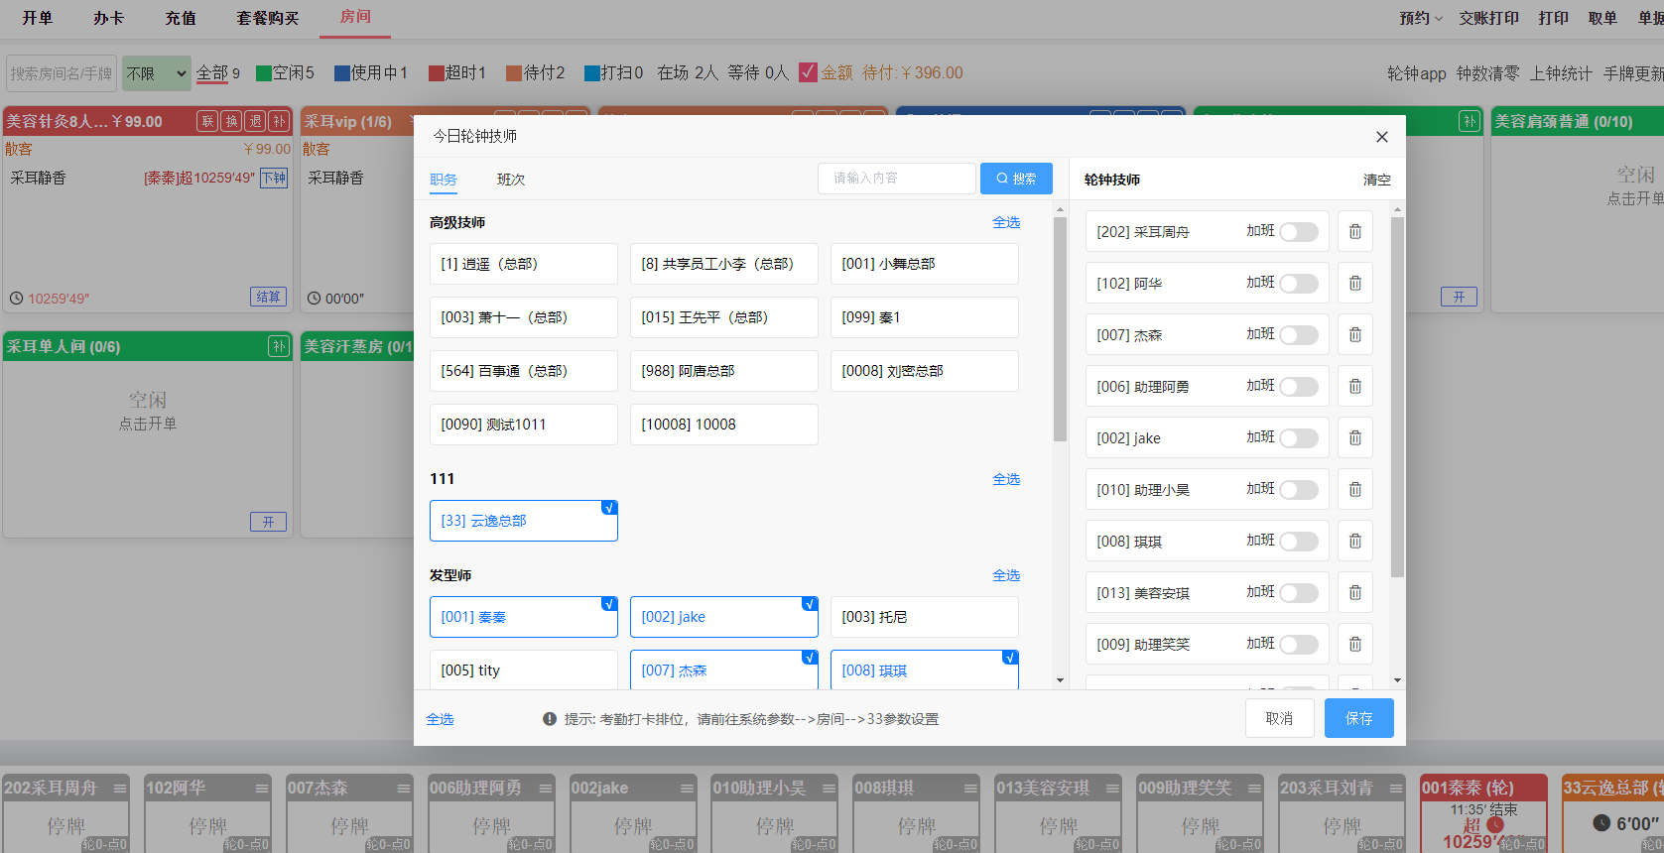Screen dimensions: 1664x853
Task: Toggle 加班 switch for 美容安琪
Action: pyautogui.click(x=1298, y=593)
